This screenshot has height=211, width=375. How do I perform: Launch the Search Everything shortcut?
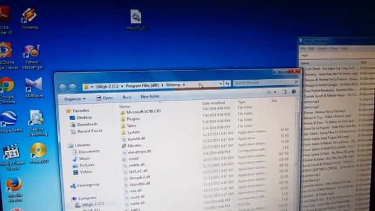tap(37, 123)
